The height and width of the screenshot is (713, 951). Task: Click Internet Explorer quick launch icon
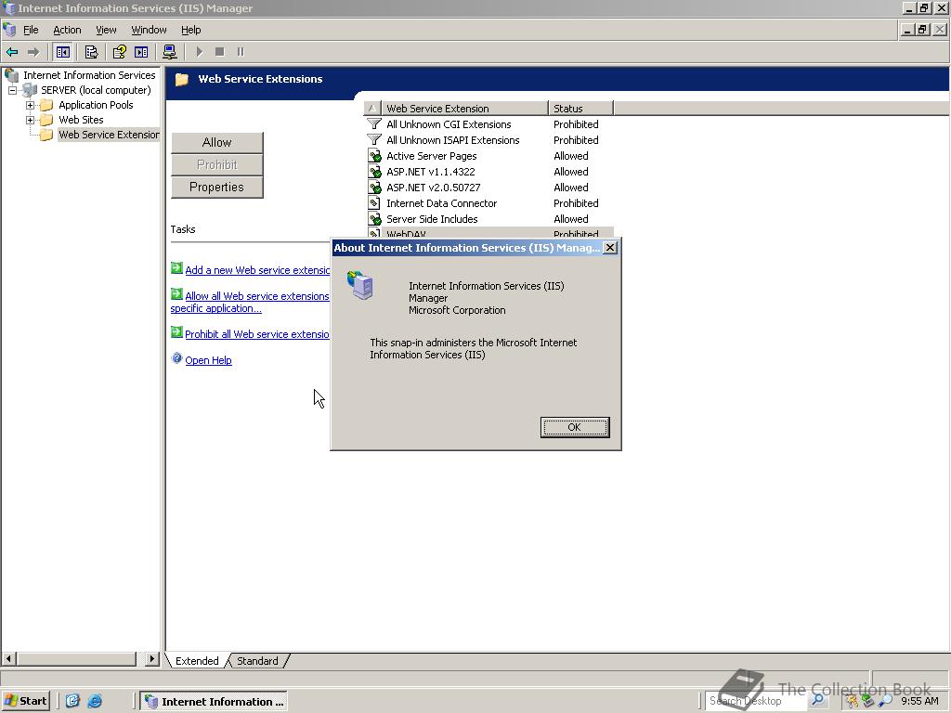(x=95, y=701)
